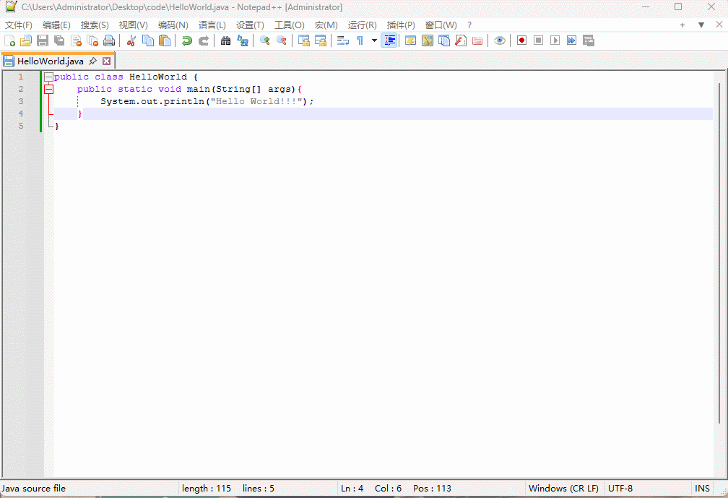Collapse the main method fold on line 2

[48, 89]
